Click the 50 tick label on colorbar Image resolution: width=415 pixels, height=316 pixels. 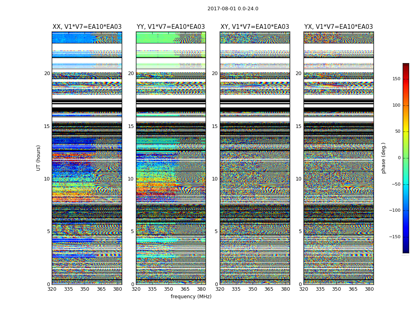pos(398,132)
